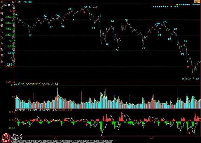Click the MAVOL5 volume average label
Viewport: 201px width, 143px height.
pyautogui.click(x=33, y=84)
